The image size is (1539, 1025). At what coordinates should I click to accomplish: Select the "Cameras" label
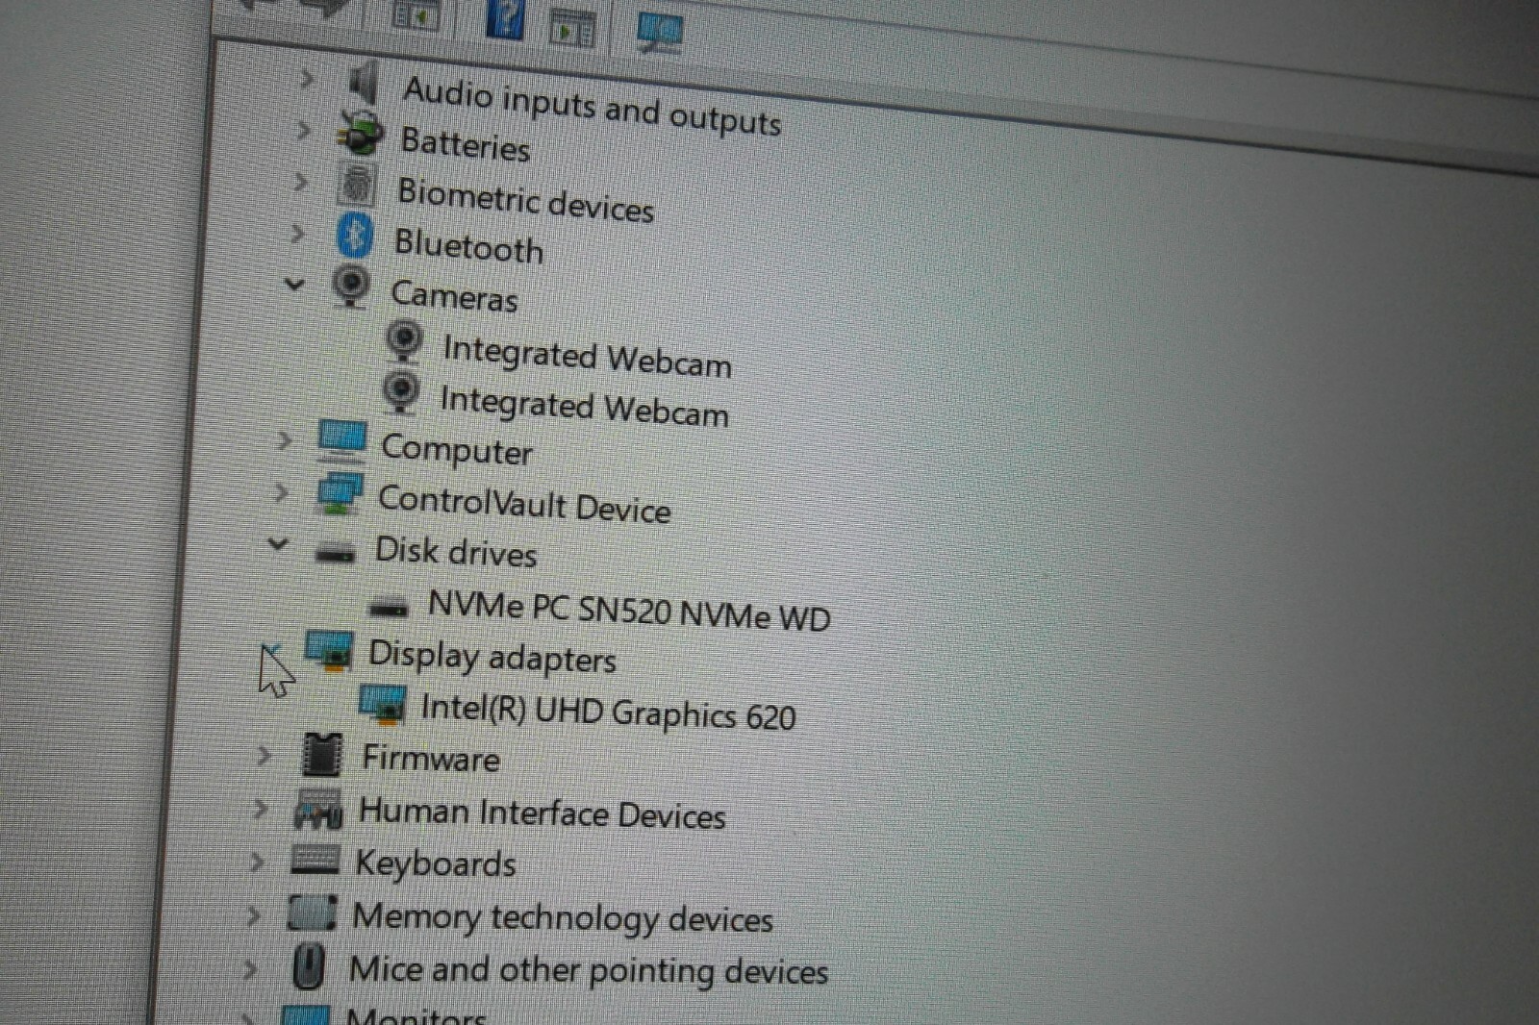pos(454,295)
